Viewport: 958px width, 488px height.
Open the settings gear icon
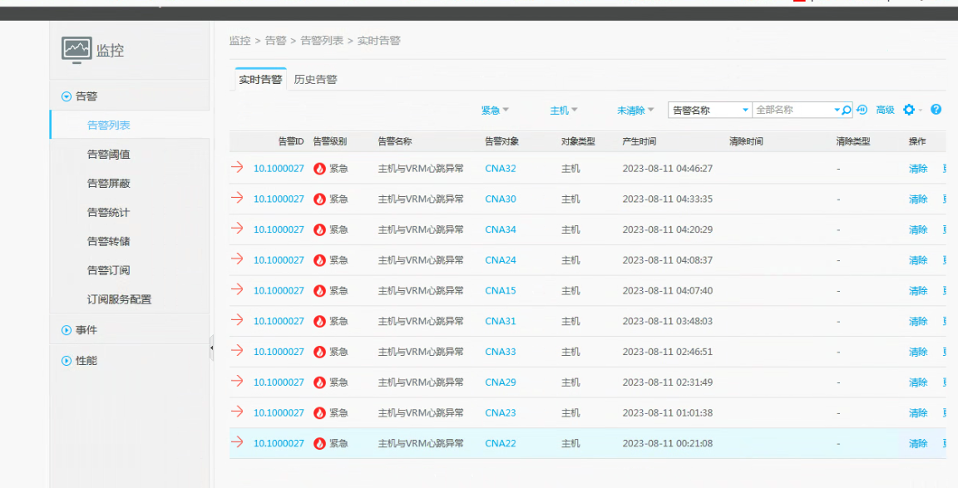coord(908,110)
